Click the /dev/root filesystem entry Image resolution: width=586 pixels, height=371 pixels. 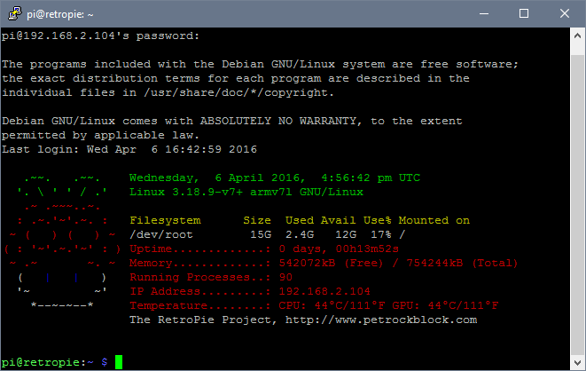[161, 234]
